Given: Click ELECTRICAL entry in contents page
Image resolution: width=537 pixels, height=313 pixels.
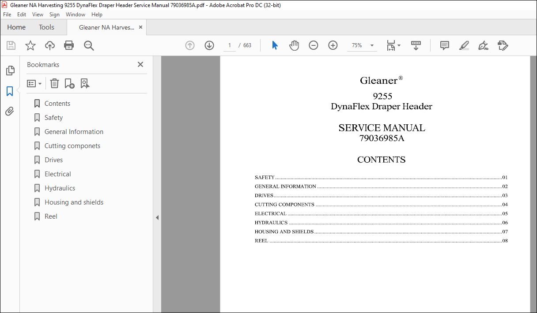Looking at the screenshot, I should 381,213.
